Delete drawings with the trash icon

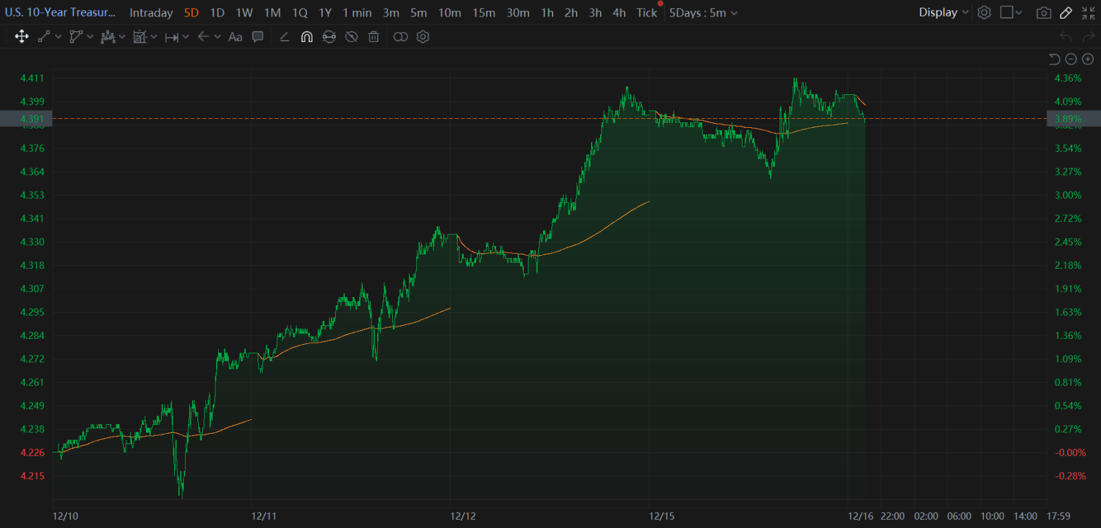[x=374, y=36]
